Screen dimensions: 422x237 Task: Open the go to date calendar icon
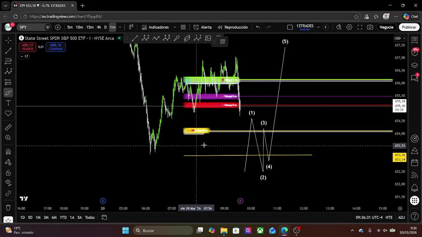click(104, 218)
